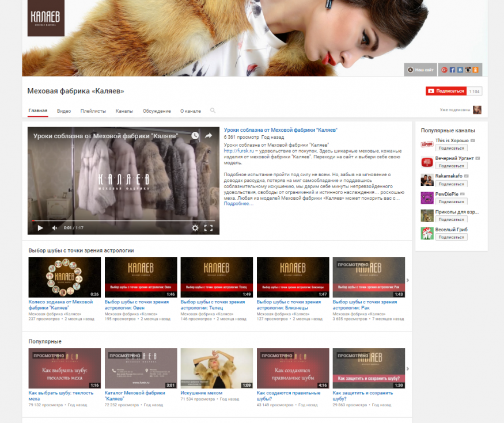Open the астрологии: Рак video thumbnail
Image resolution: width=504 pixels, height=423 pixels.
[369, 277]
